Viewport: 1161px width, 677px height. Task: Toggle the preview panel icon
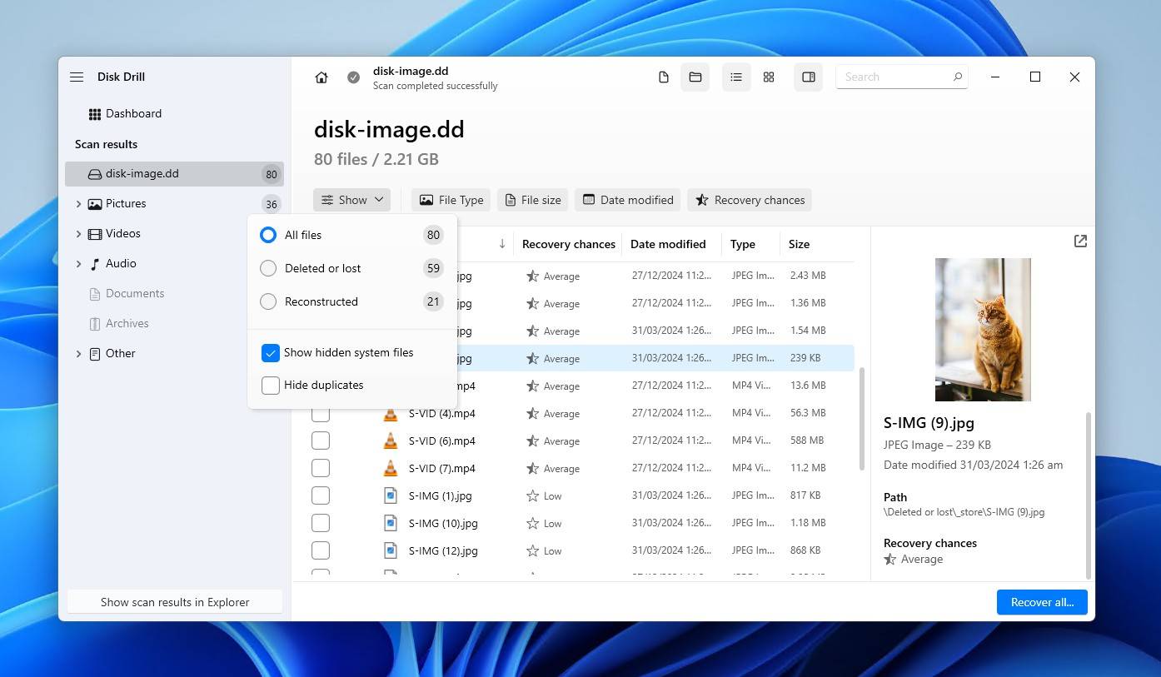coord(809,77)
